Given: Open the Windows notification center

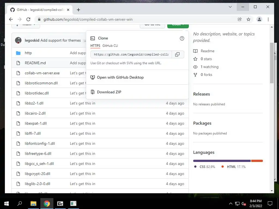Looking at the screenshot, I should tap(270, 204).
